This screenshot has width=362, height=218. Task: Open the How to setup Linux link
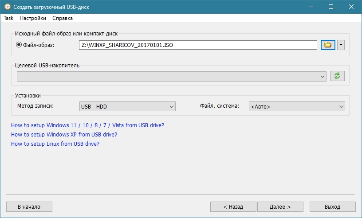point(55,144)
